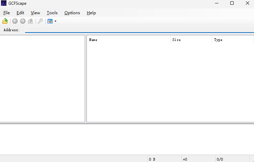Viewport: 254px width, 162px height.
Task: Minimize the GCFScape window
Action: (x=217, y=3)
